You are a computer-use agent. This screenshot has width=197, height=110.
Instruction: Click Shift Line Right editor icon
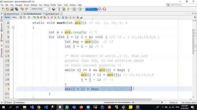pos(66,17)
